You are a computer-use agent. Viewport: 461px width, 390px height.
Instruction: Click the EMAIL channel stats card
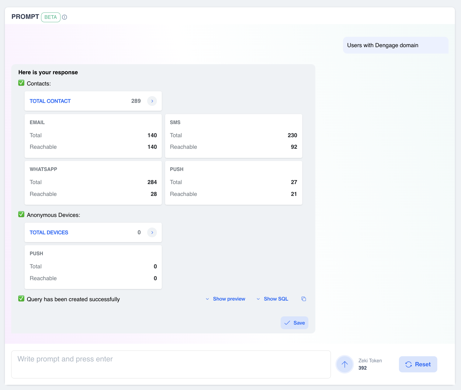click(x=93, y=136)
